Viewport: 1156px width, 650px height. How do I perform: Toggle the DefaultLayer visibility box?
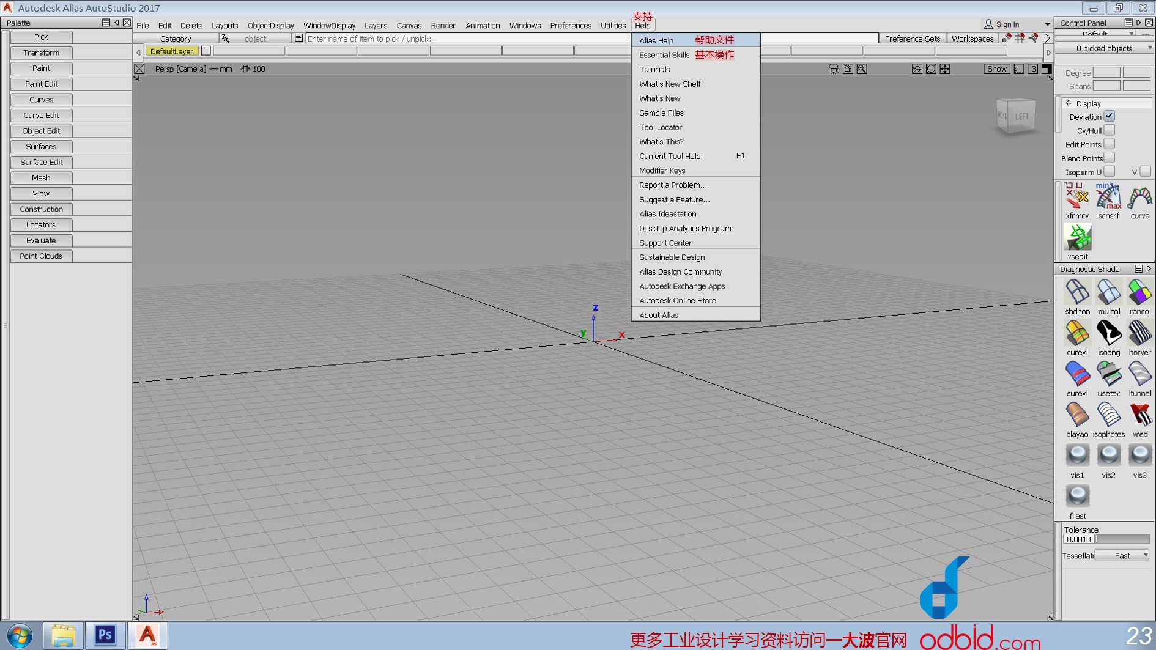click(206, 51)
